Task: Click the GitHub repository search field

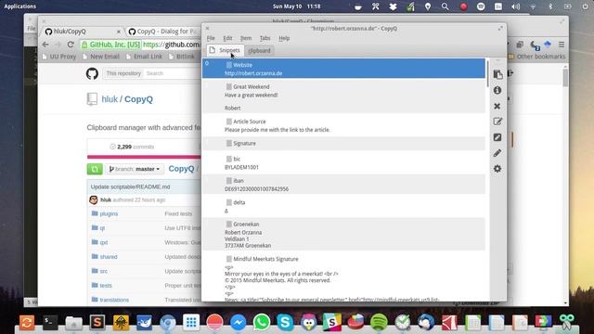Action: coord(173,73)
